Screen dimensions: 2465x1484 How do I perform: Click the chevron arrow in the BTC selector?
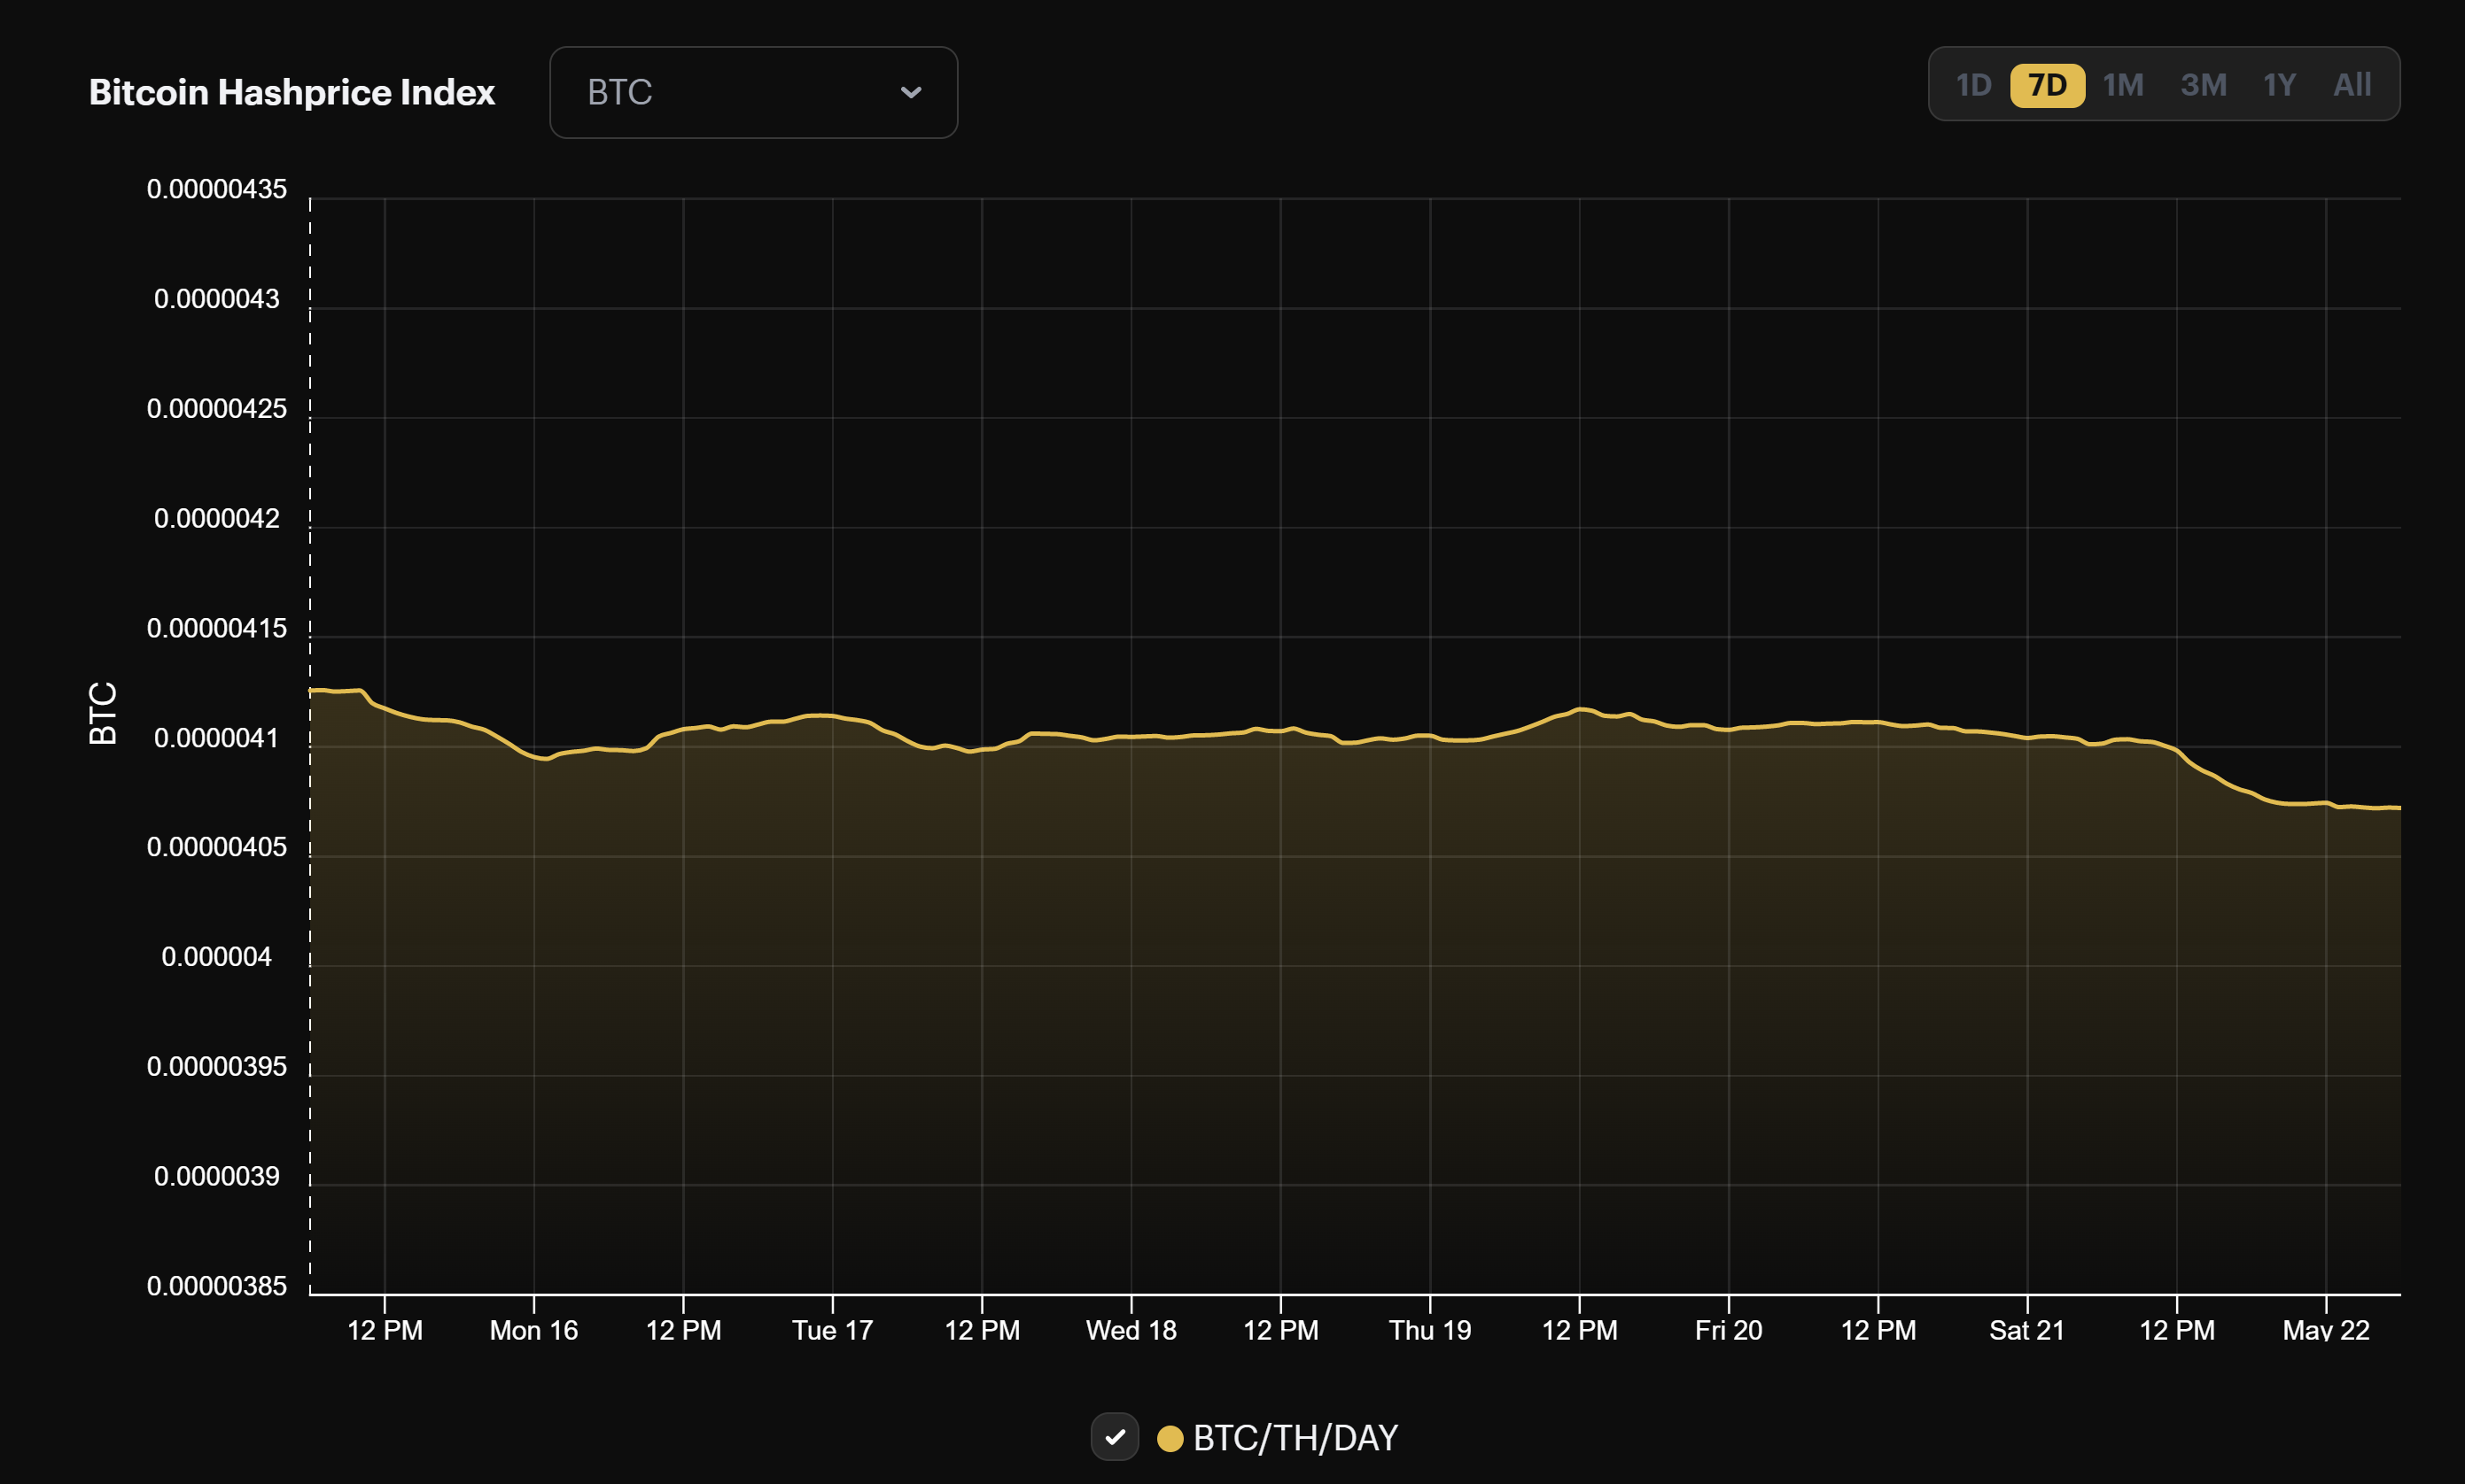click(x=910, y=92)
